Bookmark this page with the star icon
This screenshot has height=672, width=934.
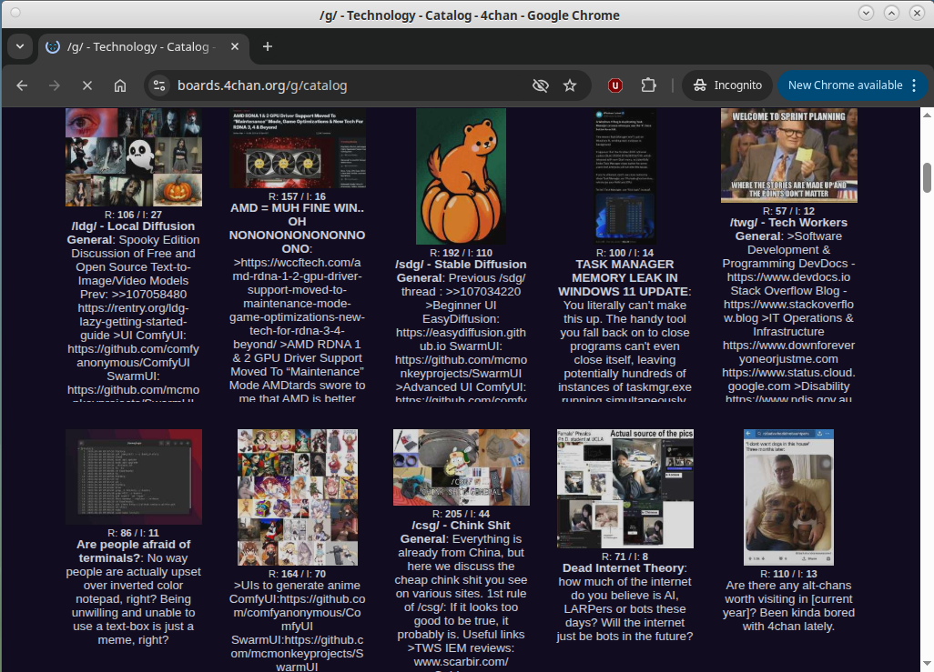tap(570, 85)
